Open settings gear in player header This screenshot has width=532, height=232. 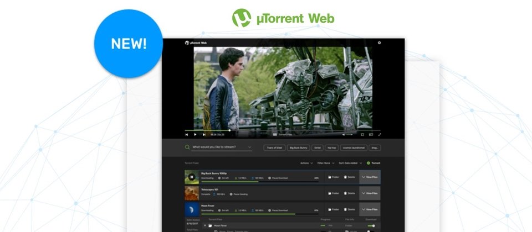coord(379,43)
